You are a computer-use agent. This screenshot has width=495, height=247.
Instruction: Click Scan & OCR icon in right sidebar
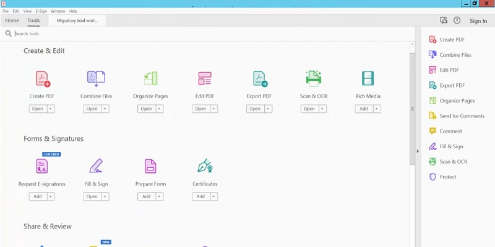[433, 161]
